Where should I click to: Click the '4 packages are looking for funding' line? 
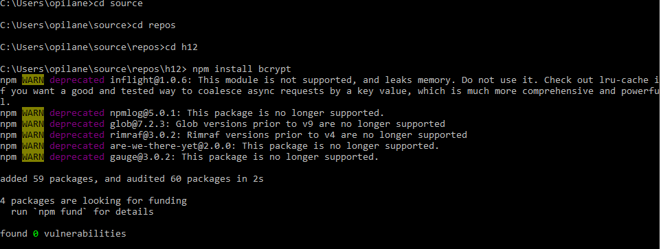93,200
